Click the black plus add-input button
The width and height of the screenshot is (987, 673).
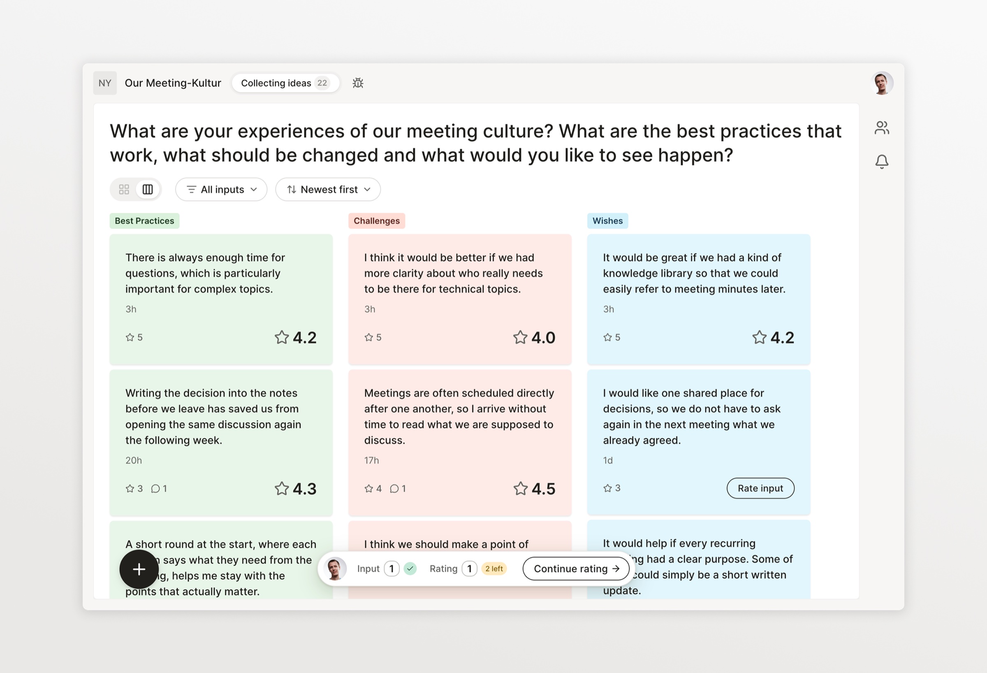[139, 569]
